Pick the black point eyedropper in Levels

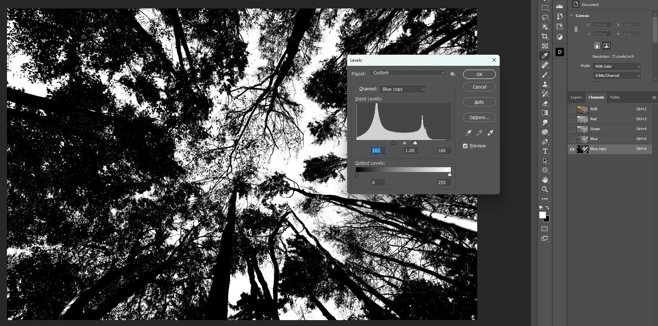(468, 133)
